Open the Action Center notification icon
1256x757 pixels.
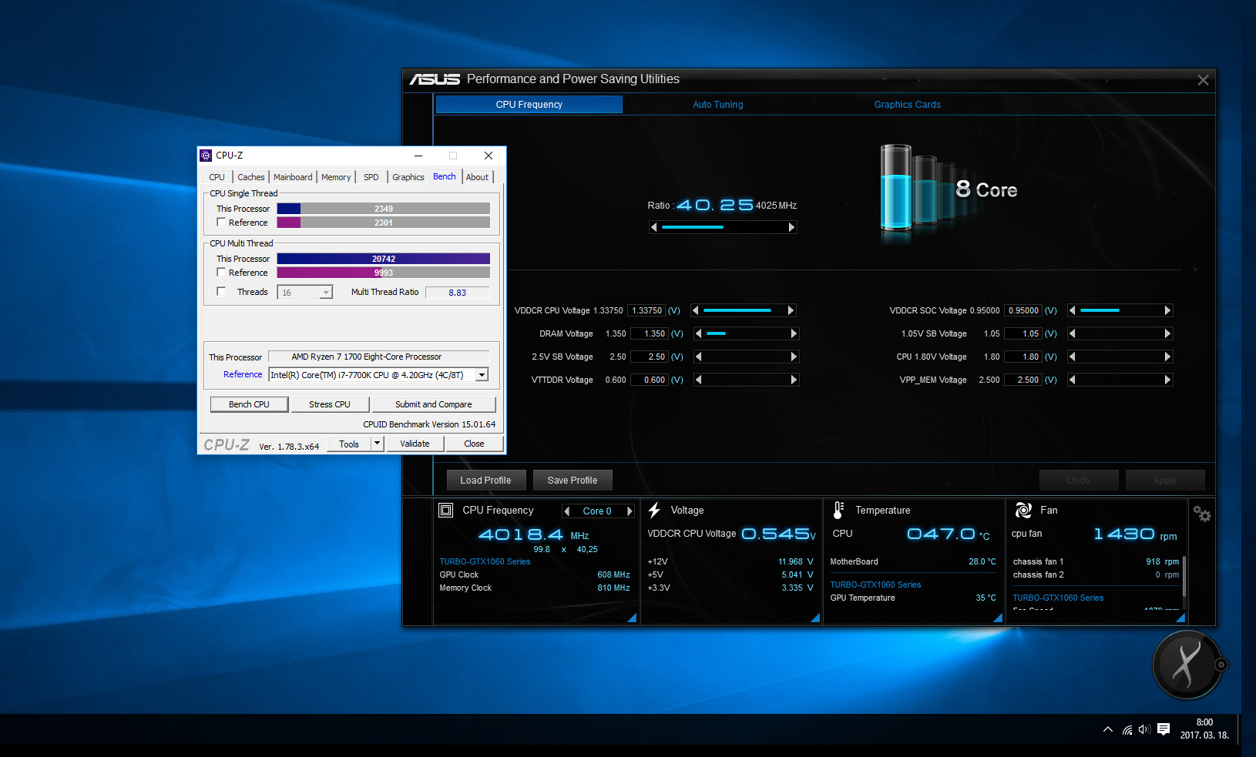(1164, 729)
